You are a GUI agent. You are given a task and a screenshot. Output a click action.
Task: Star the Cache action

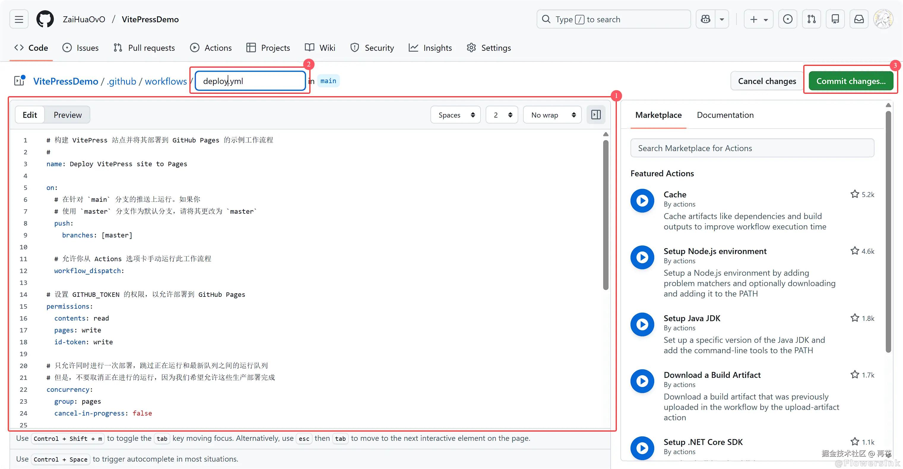click(x=855, y=194)
